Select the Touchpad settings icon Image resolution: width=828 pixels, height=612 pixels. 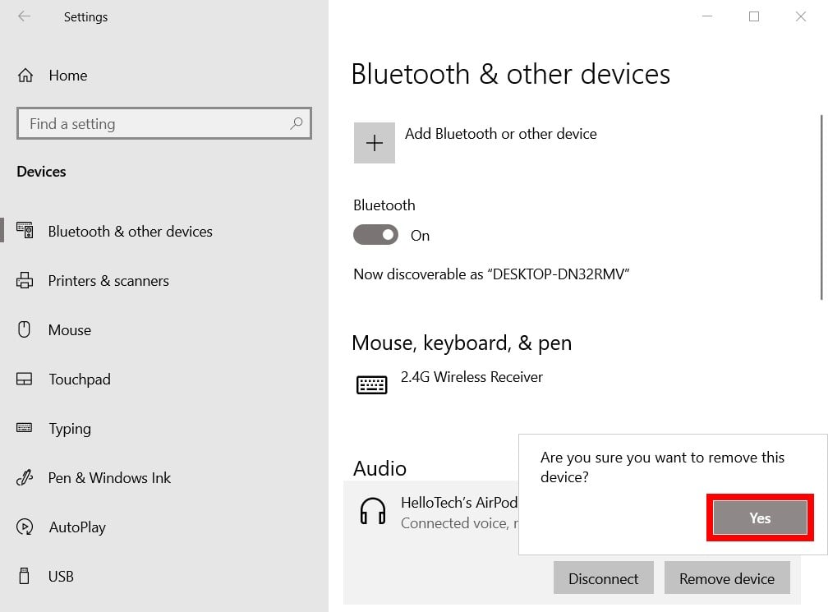[25, 379]
